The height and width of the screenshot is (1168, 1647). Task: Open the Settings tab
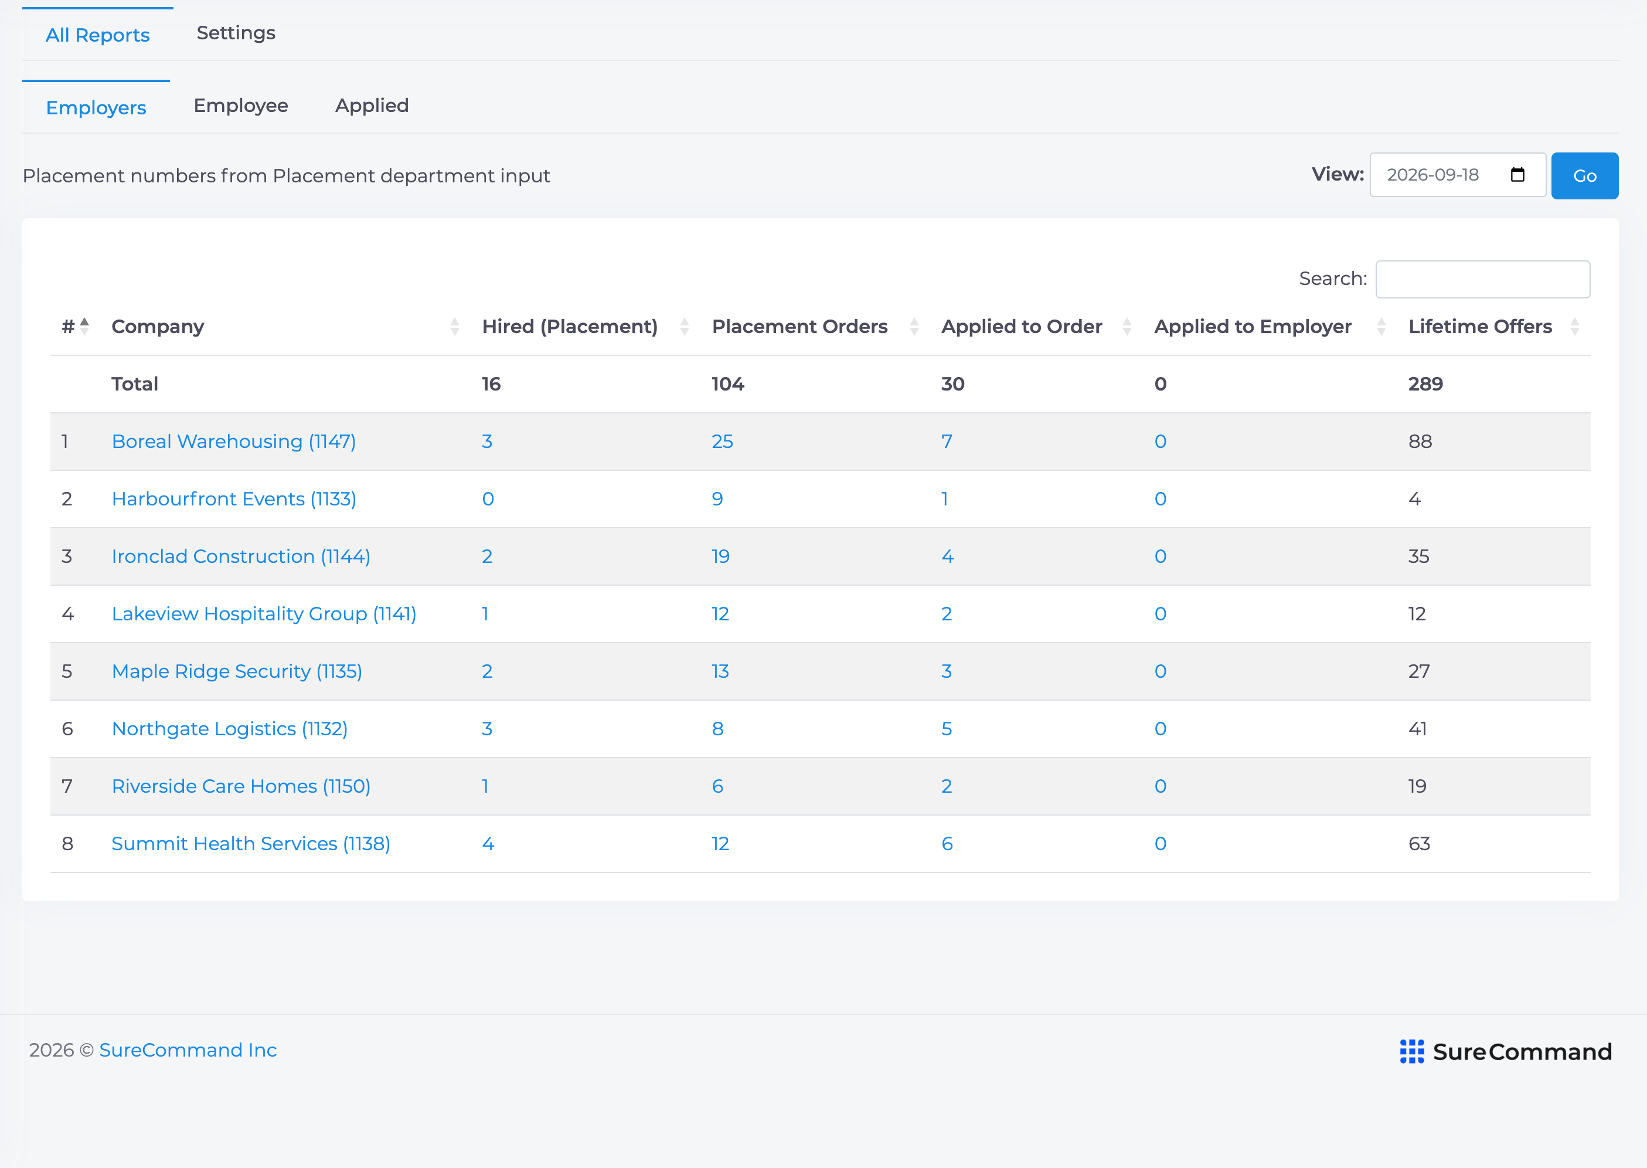point(236,33)
